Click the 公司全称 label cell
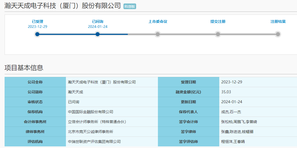The image size is (297, 148). 35,82
